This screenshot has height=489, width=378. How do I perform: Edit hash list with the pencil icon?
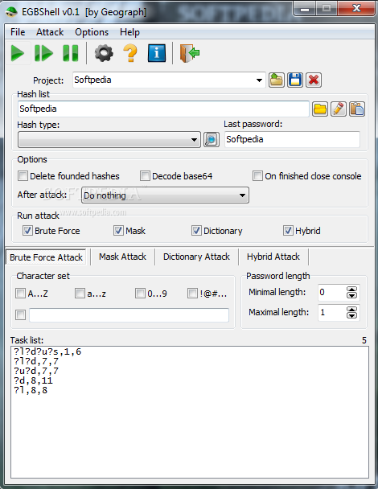[x=339, y=109]
